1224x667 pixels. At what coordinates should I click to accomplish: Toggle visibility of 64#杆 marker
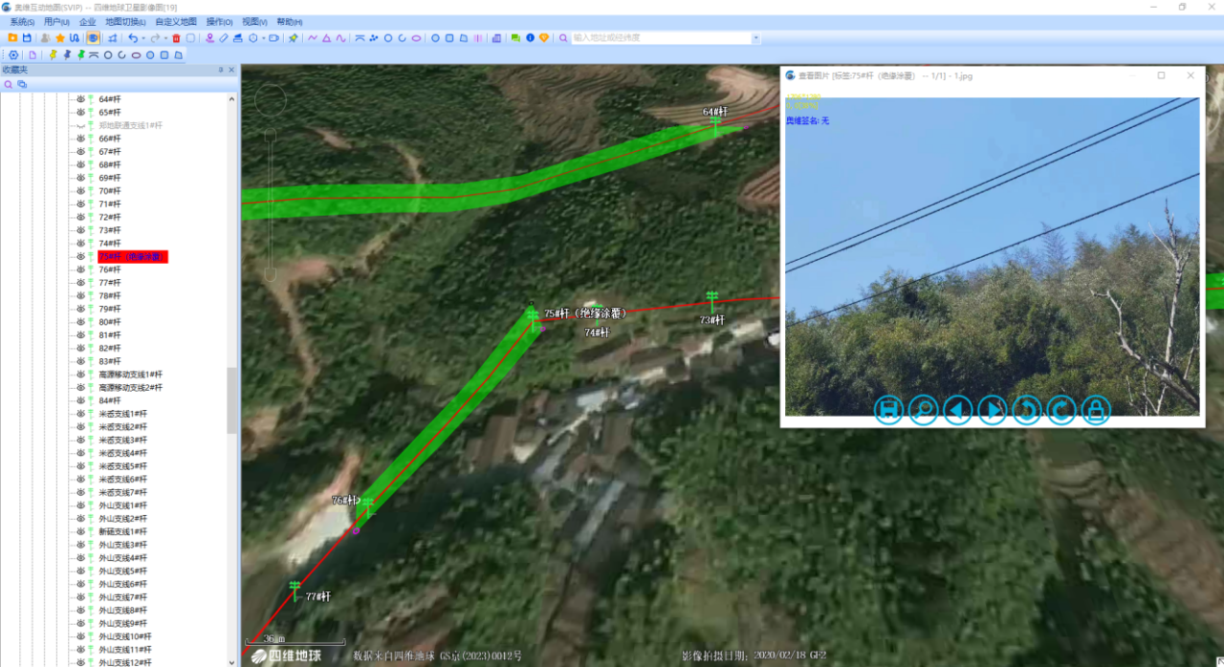(x=81, y=99)
